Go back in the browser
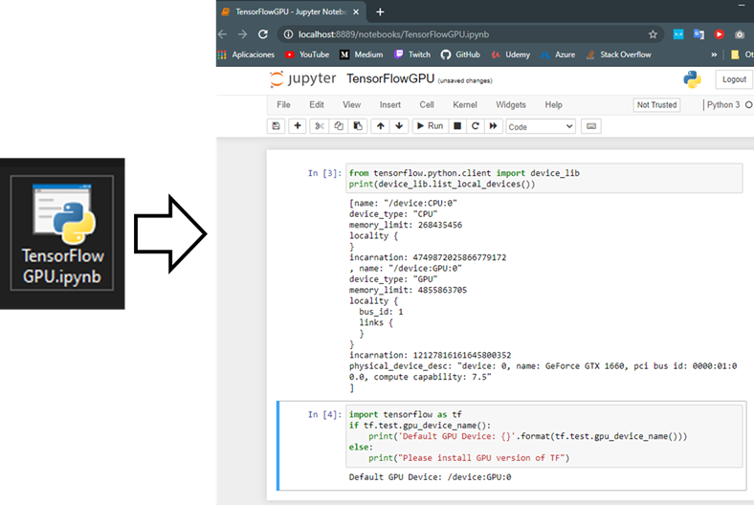The image size is (754, 505). (x=223, y=34)
